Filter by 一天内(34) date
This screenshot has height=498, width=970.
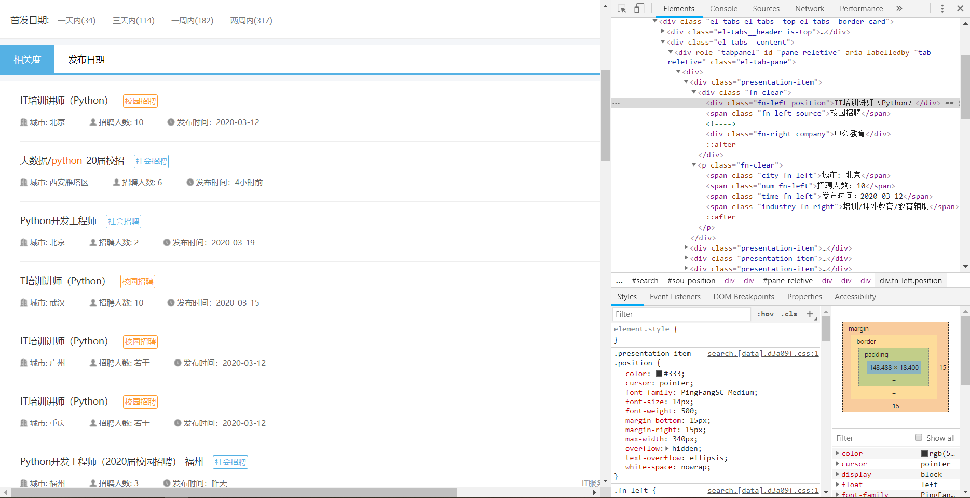coord(77,20)
